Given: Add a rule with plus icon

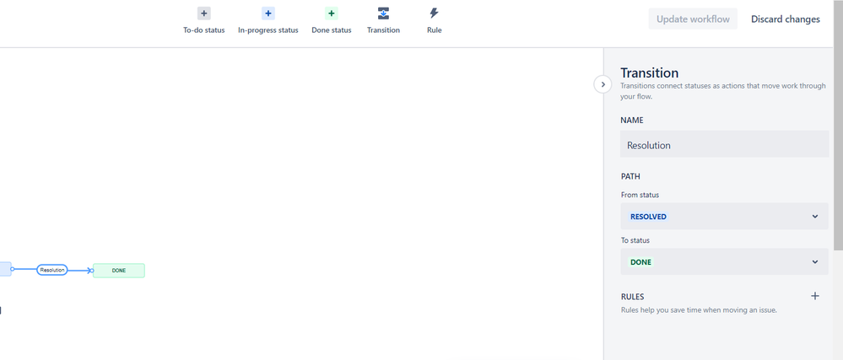Looking at the screenshot, I should pos(814,296).
